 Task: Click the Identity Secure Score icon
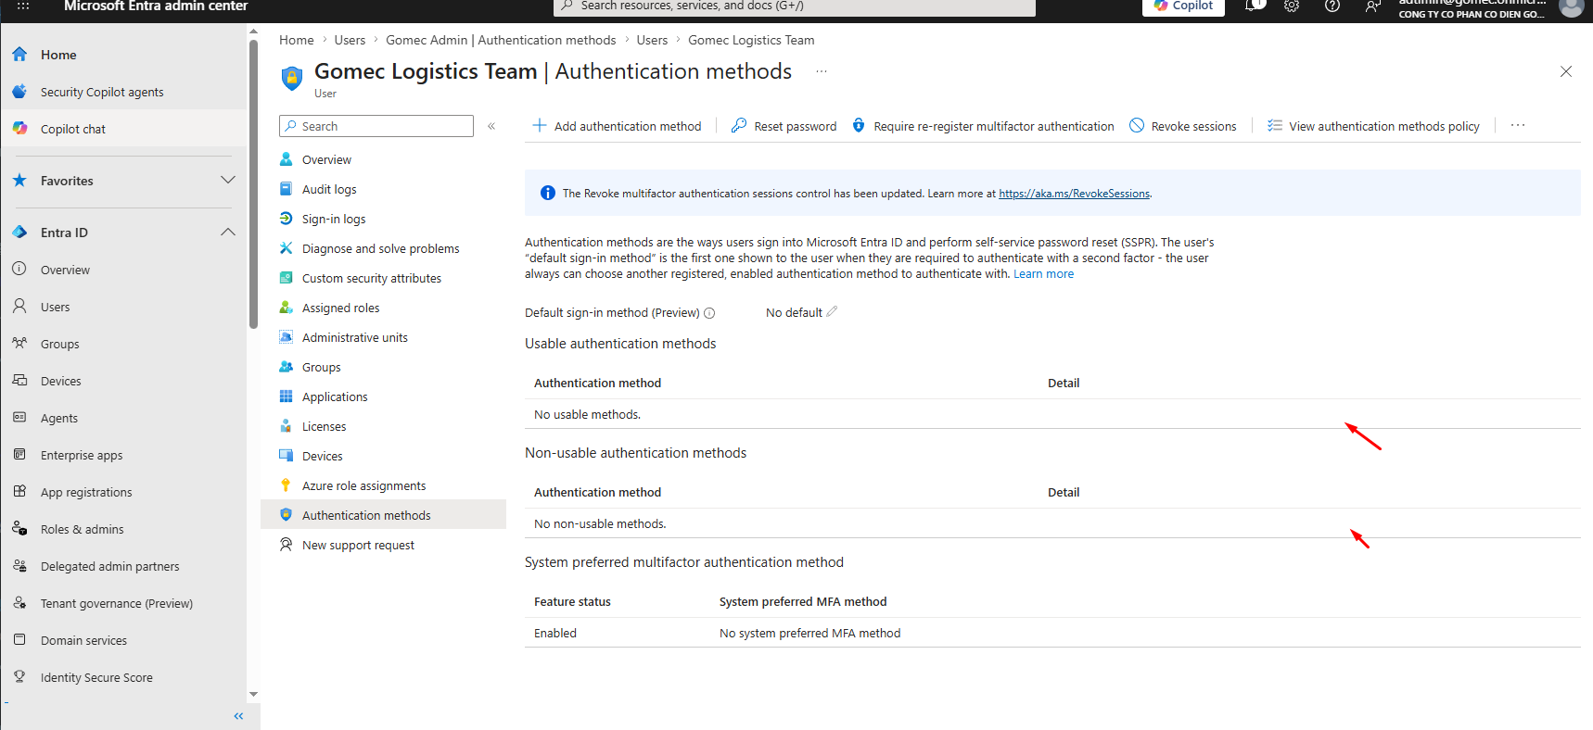click(19, 676)
